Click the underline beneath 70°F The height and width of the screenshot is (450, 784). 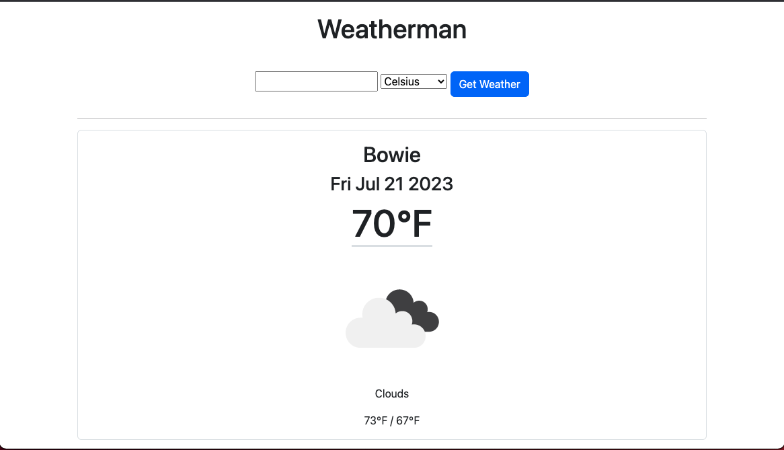coord(392,246)
